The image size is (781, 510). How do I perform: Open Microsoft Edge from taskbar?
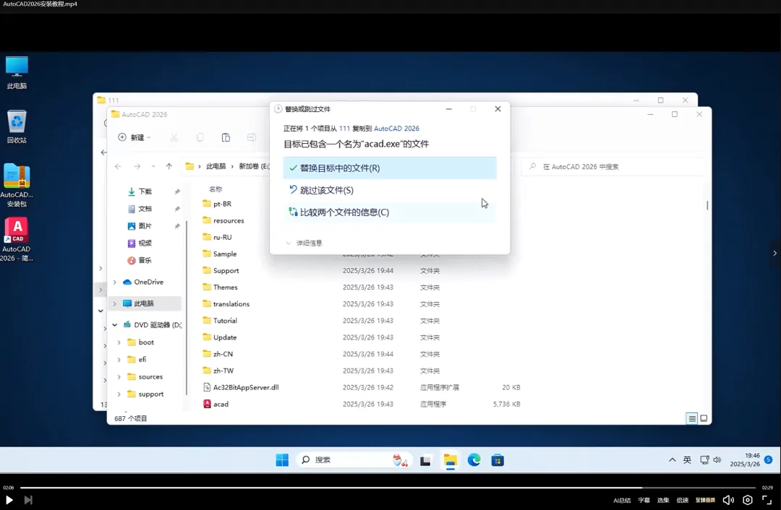click(474, 460)
